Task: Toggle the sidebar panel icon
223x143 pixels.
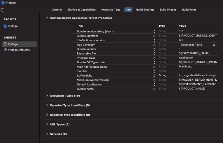Action: click(3, 10)
